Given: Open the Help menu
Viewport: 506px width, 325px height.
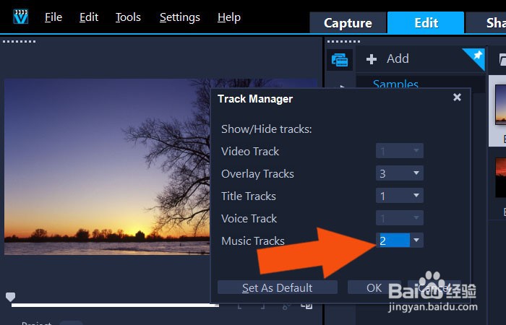Looking at the screenshot, I should click(x=229, y=17).
